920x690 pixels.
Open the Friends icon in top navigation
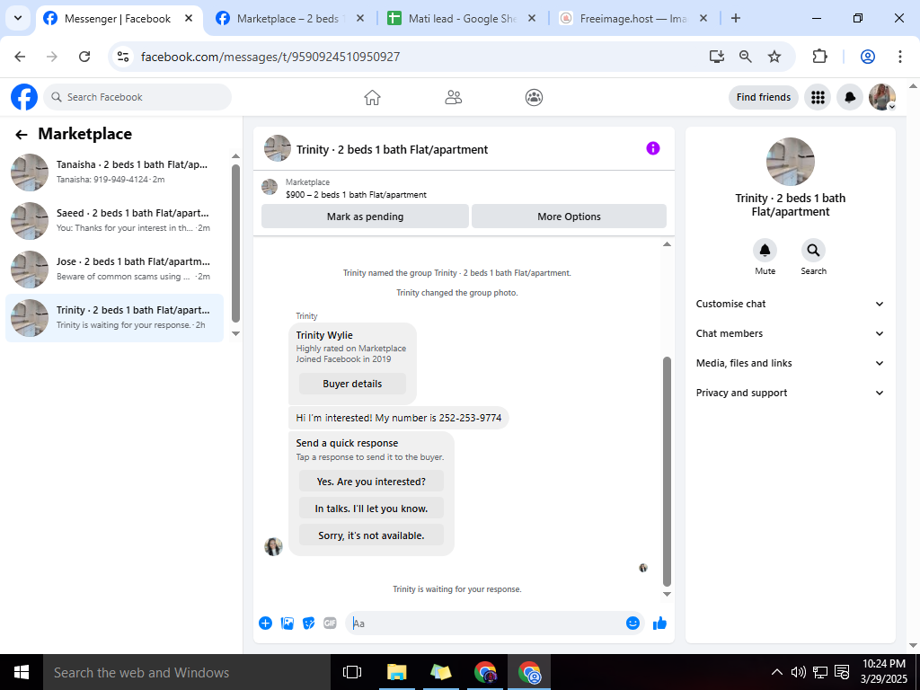(x=453, y=97)
